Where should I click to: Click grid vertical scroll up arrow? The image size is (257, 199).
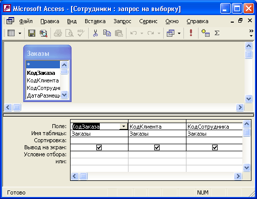[x=246, y=124]
